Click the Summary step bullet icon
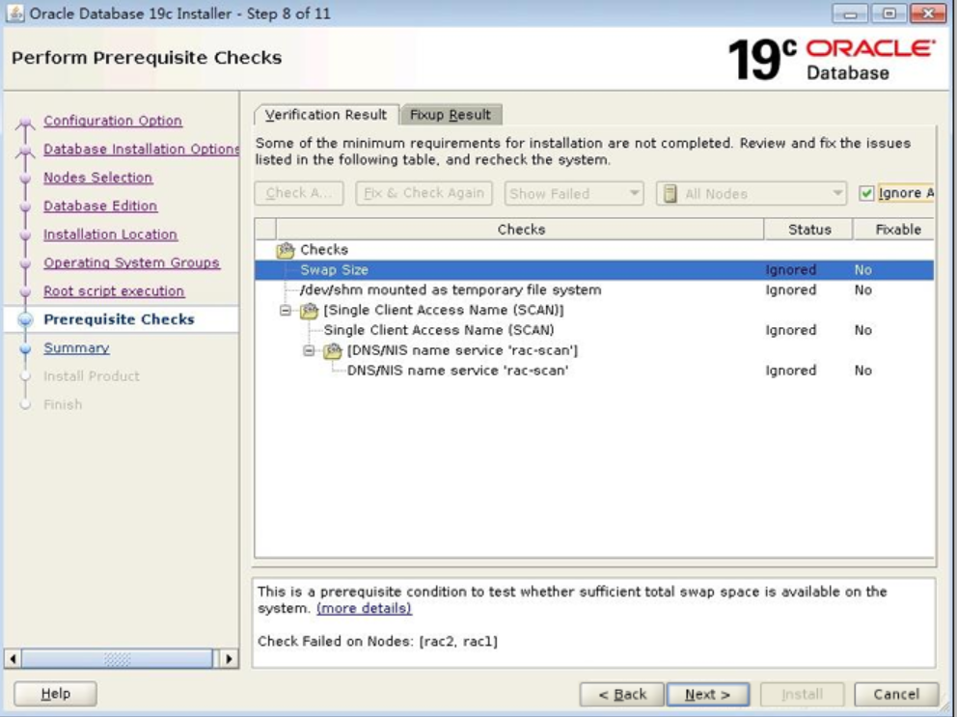 [x=25, y=348]
